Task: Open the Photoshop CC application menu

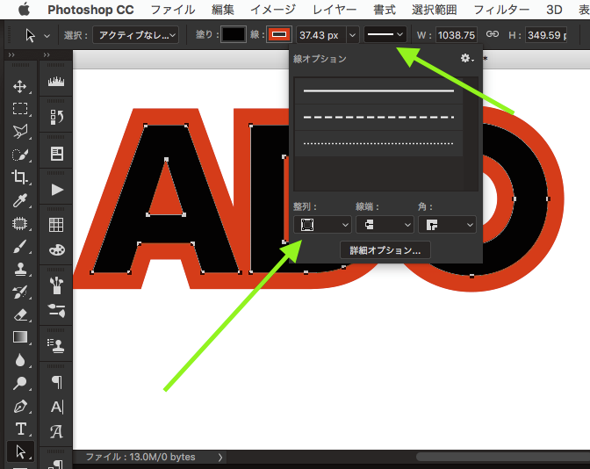Action: coord(90,10)
